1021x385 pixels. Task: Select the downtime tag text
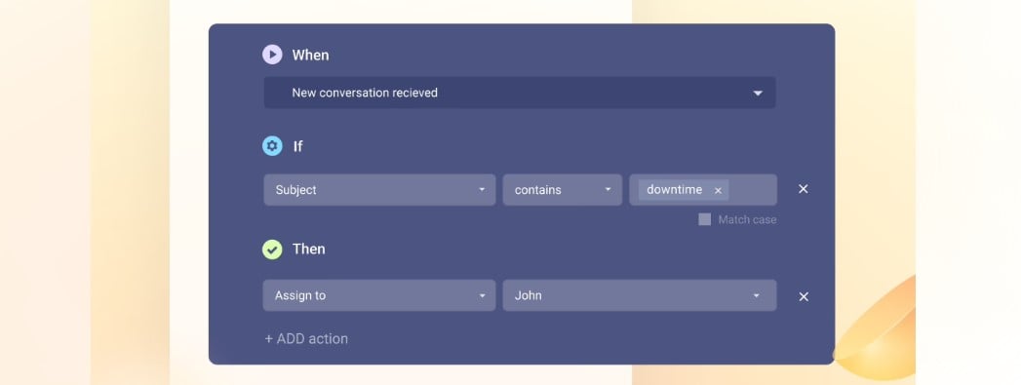674,190
